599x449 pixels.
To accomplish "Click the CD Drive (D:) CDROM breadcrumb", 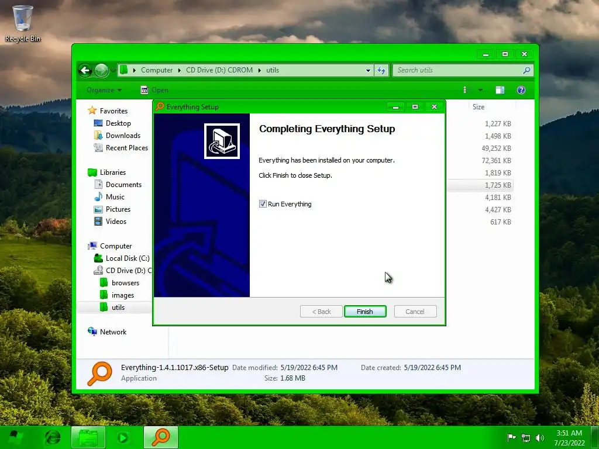I will click(219, 70).
